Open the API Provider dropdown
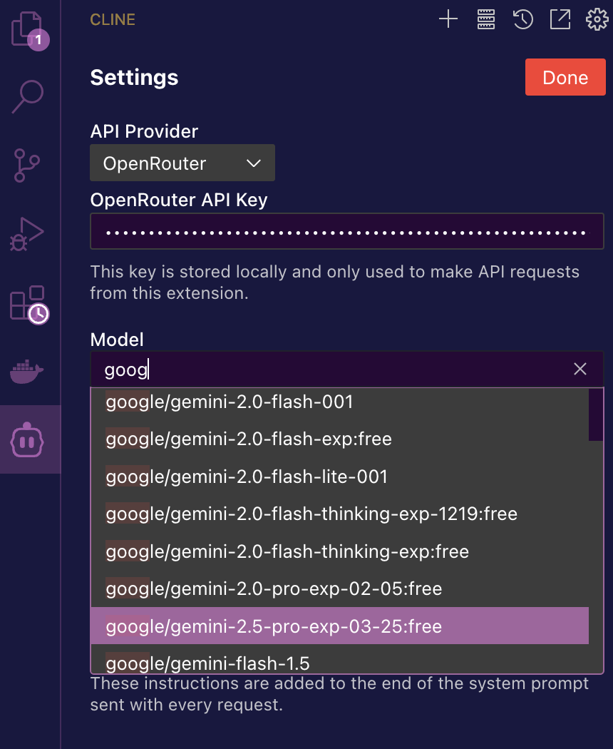This screenshot has height=749, width=613. coord(182,163)
